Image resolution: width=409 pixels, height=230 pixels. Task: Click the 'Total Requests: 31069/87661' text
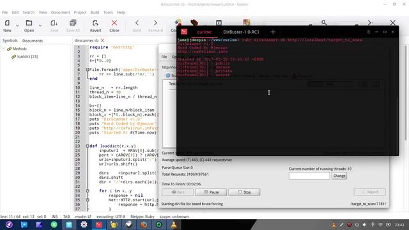[x=185, y=174]
